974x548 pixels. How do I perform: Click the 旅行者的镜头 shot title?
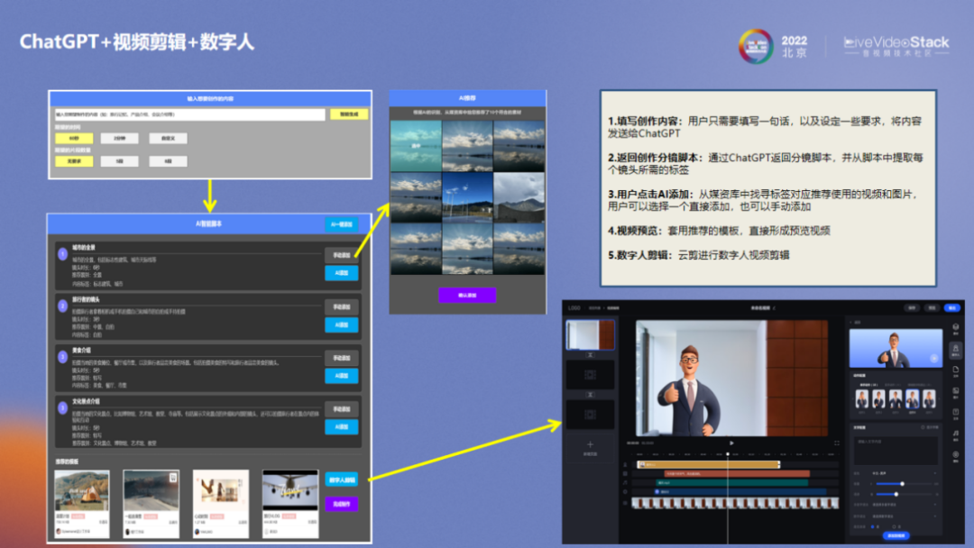(x=86, y=299)
